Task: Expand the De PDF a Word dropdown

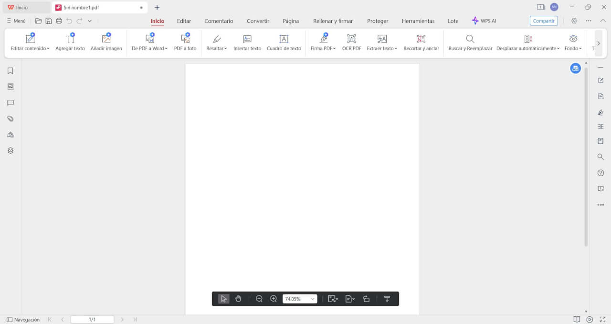Action: [166, 49]
